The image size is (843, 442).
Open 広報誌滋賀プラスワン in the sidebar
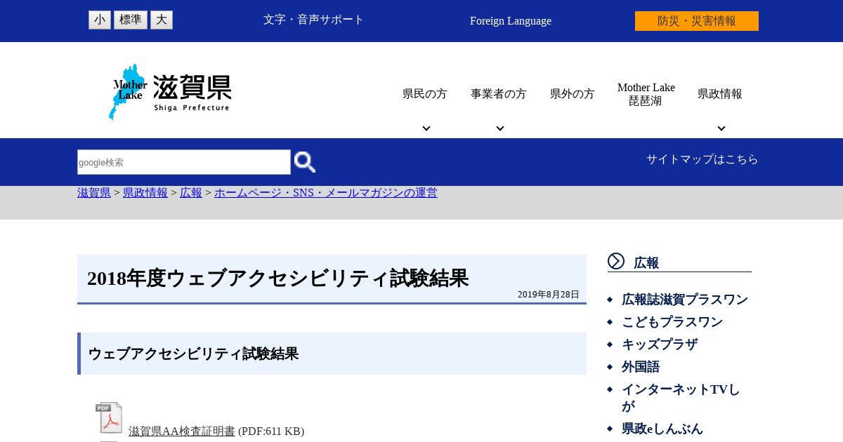[x=685, y=300]
